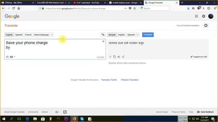Open Mobile footer link
The height and width of the screenshot is (122, 218).
pos(45,112)
